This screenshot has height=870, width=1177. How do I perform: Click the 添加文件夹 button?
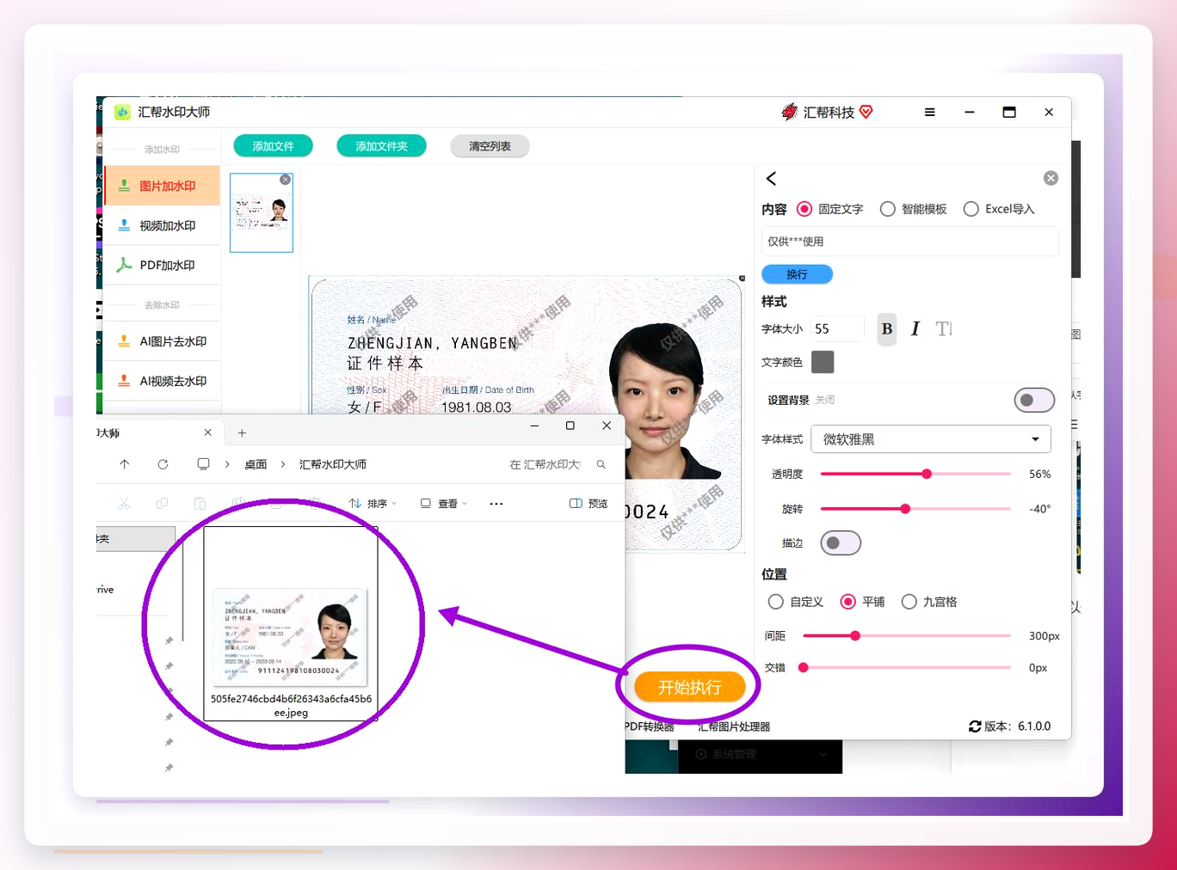[x=382, y=146]
